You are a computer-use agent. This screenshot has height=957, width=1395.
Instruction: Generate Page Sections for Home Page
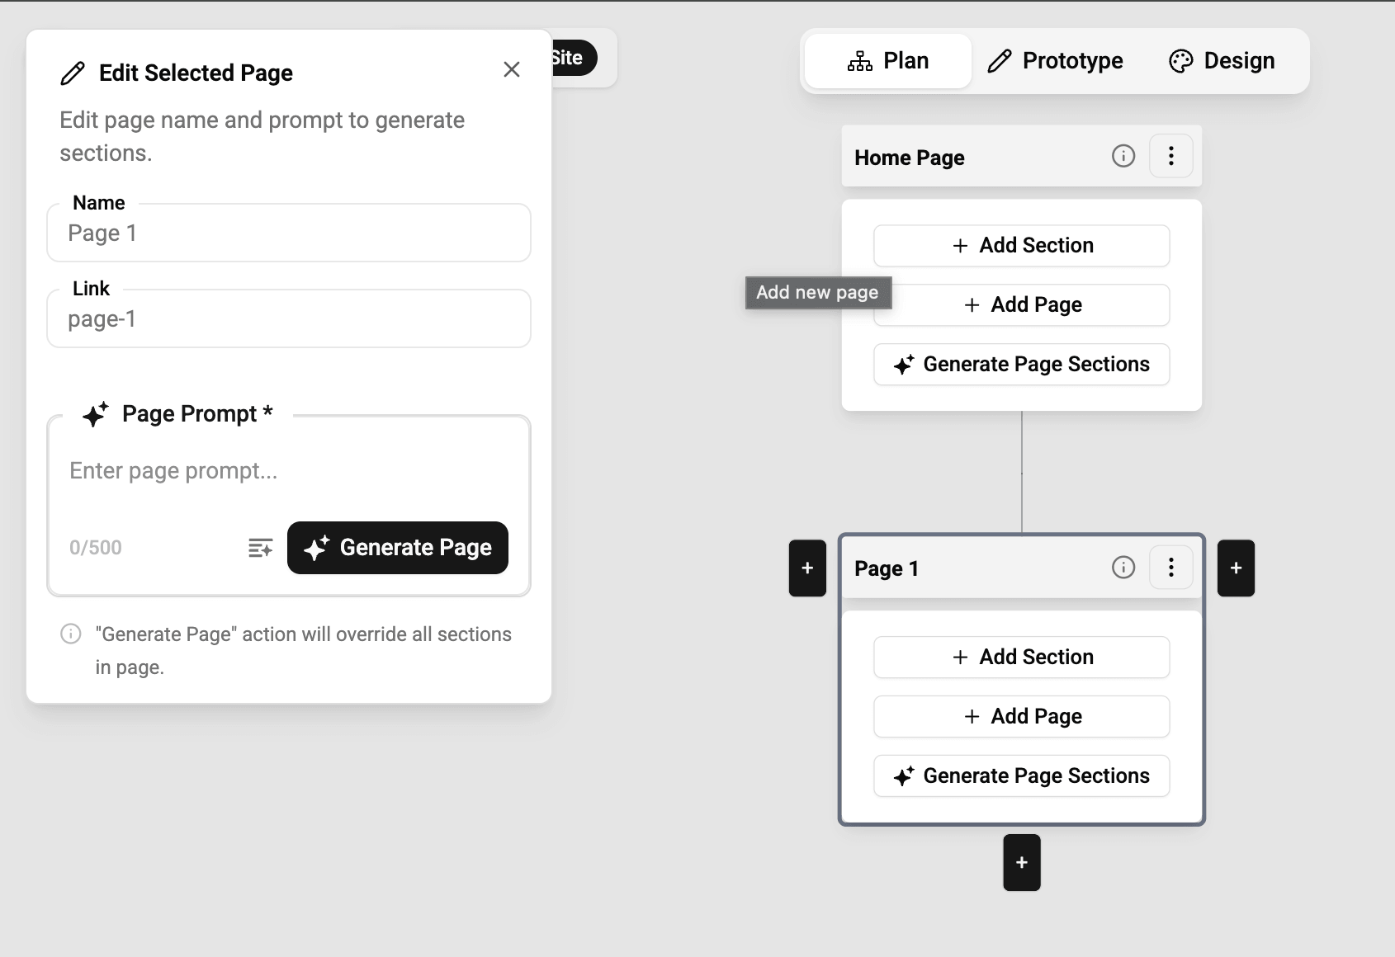(1022, 365)
